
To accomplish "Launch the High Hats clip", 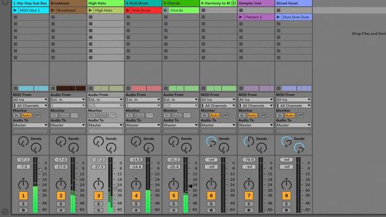I will pos(90,10).
